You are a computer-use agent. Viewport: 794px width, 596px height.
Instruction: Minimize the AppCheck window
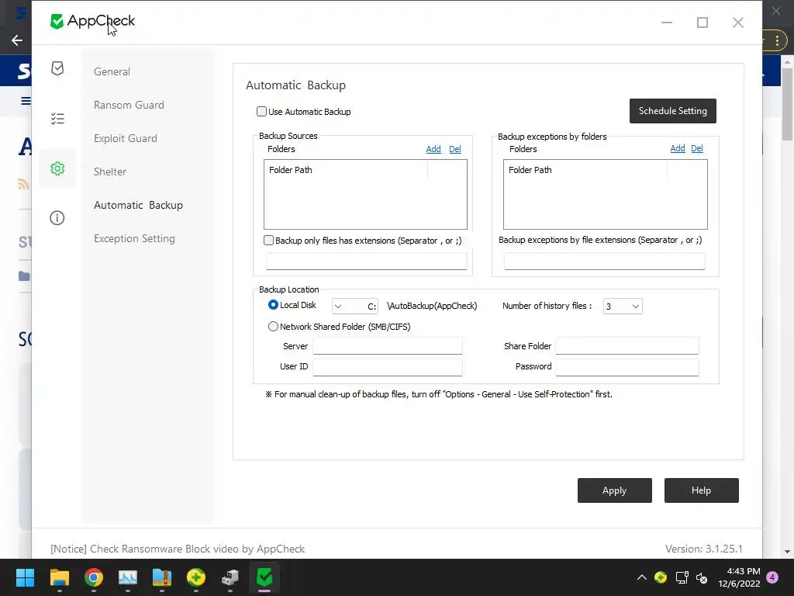(x=667, y=23)
